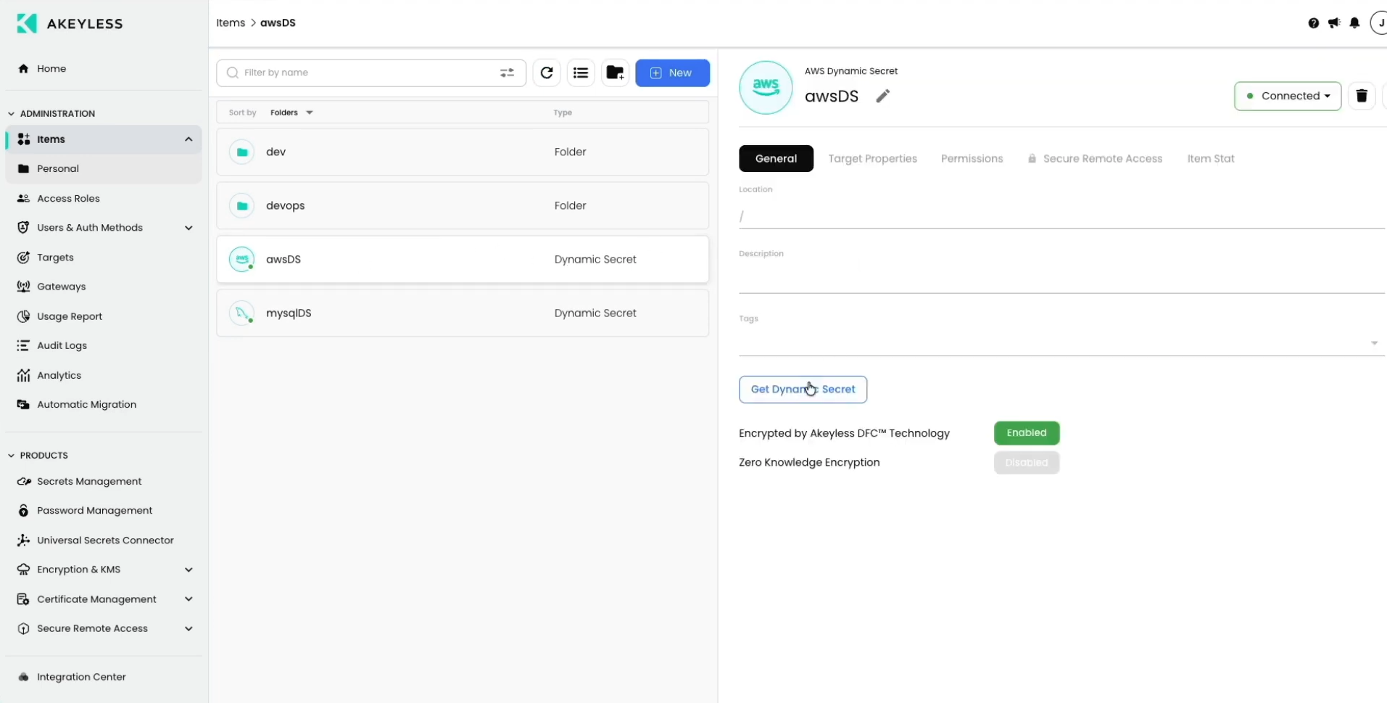Screen dimensions: 1387x703
Task: Click Get Dynamic Secret button
Action: pyautogui.click(x=803, y=390)
